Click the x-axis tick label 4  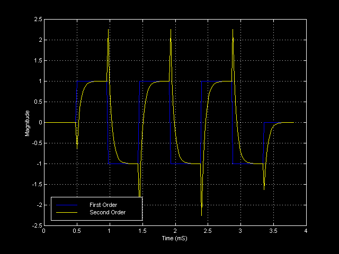click(306, 231)
